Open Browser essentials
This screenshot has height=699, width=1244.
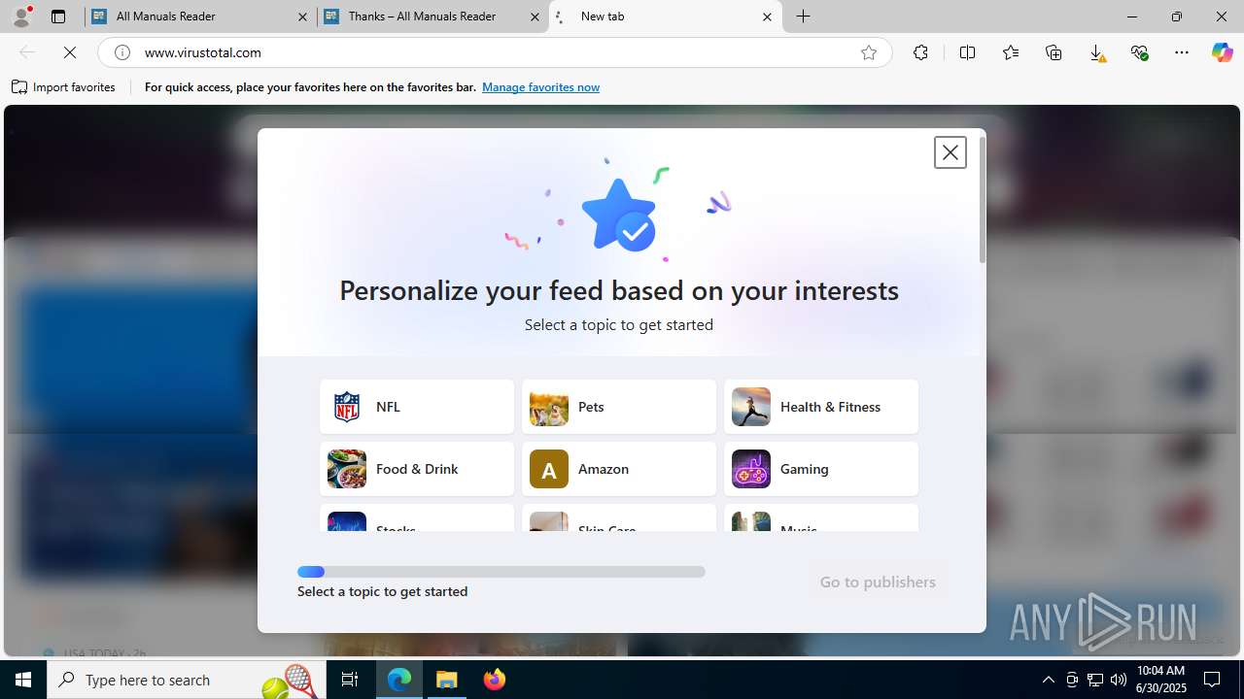1139,52
